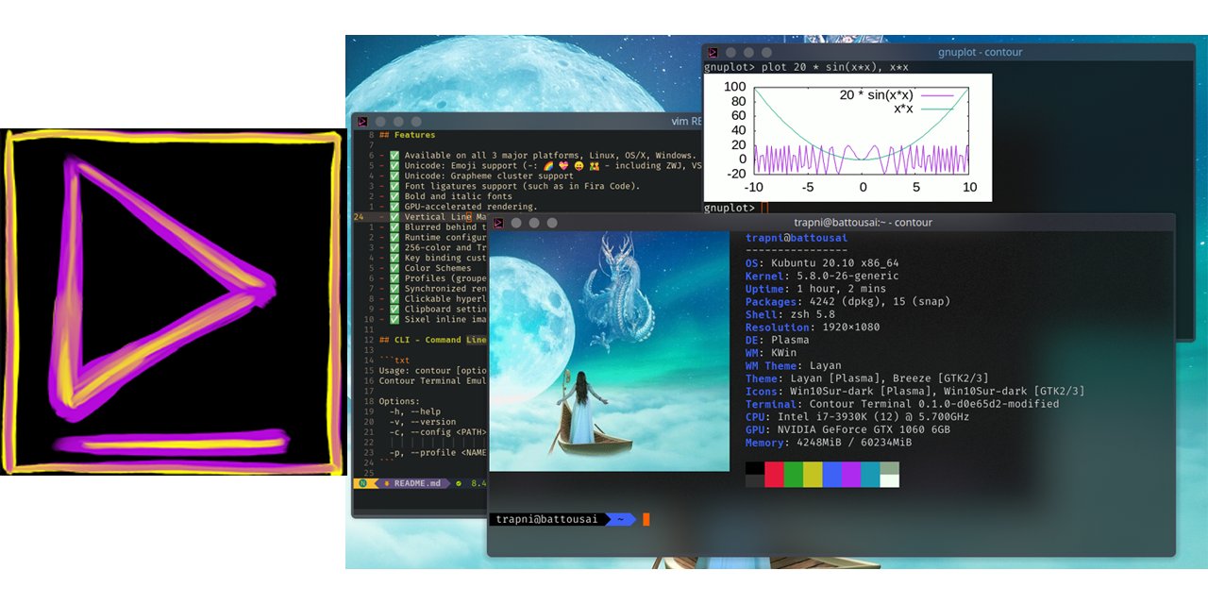Click the blue tilde directory prompt segment
Image resolution: width=1208 pixels, height=604 pixels.
tap(619, 519)
